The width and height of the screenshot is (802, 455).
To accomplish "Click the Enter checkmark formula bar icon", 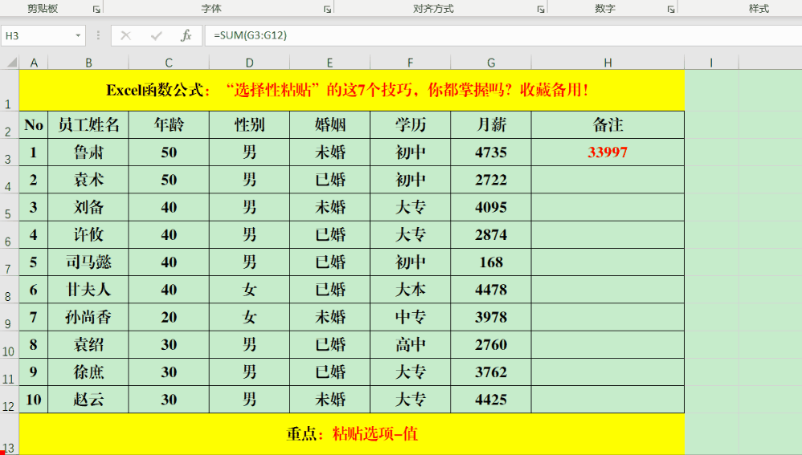I will pos(157,36).
